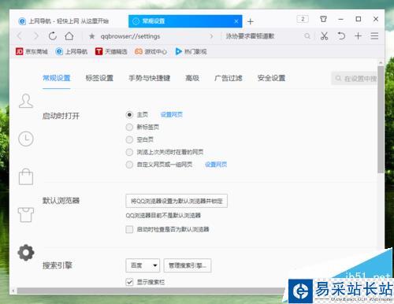Click the search magnifier icon in search box

click(307, 36)
